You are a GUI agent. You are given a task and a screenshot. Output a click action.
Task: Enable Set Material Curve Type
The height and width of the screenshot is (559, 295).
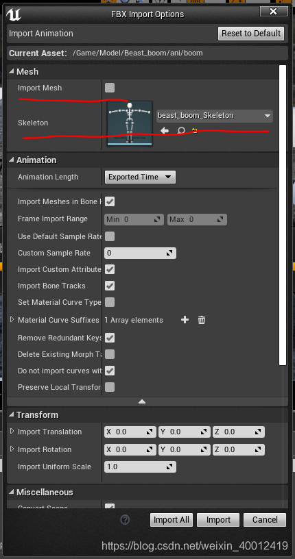pos(110,302)
